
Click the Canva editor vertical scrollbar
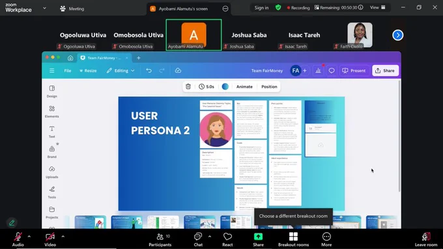coord(399,137)
